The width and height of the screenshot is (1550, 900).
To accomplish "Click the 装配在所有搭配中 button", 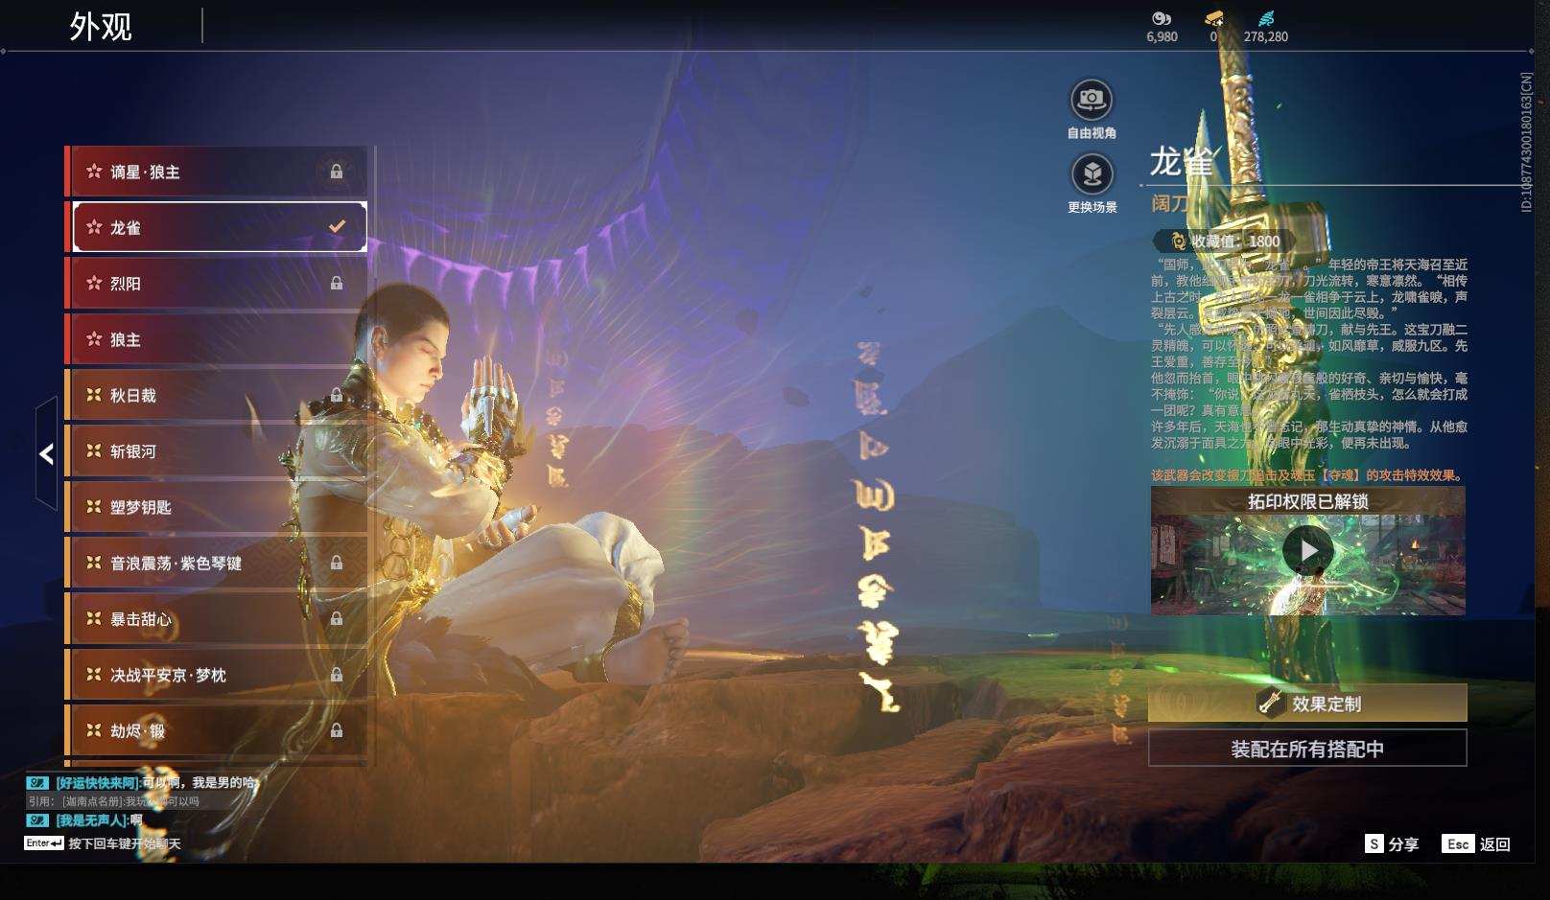I will pos(1307,749).
